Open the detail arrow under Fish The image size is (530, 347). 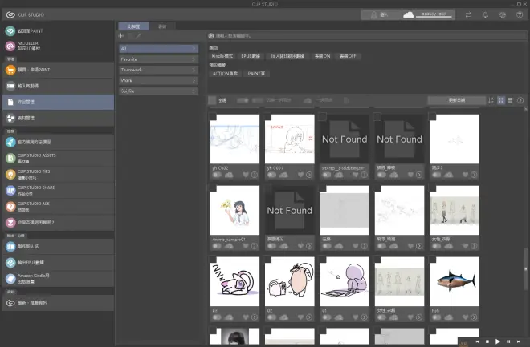tap(474, 317)
